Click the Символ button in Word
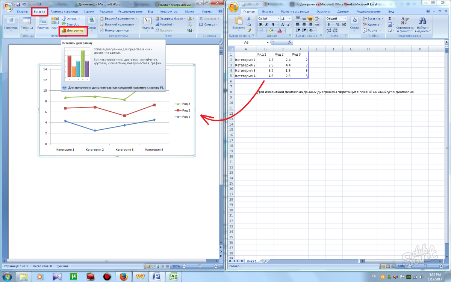Screen dimensions: 451x282 pos(207,24)
